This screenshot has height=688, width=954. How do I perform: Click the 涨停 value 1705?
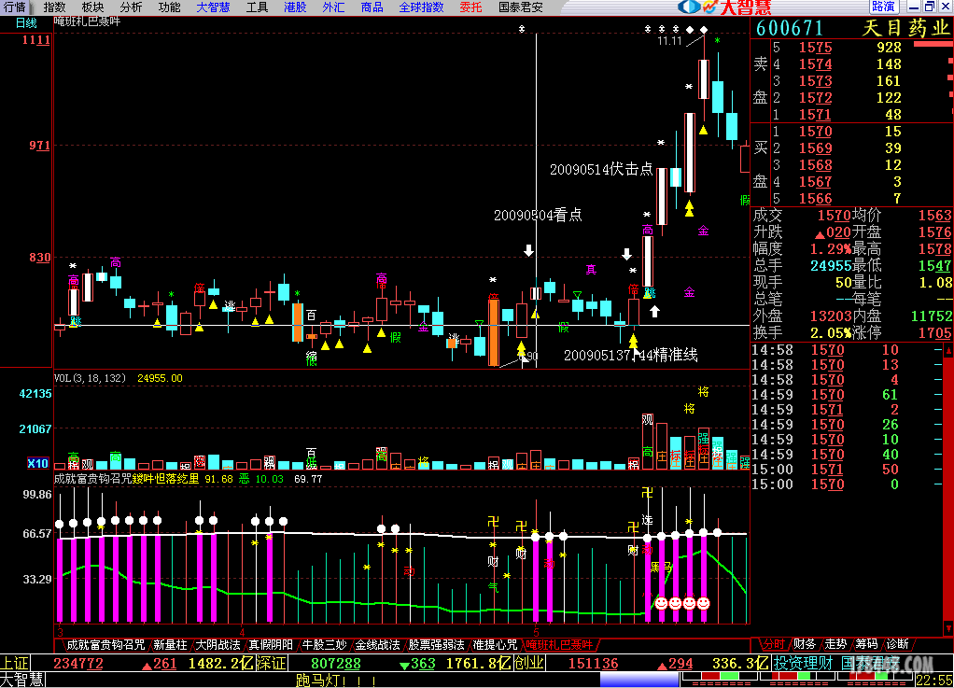coord(934,332)
